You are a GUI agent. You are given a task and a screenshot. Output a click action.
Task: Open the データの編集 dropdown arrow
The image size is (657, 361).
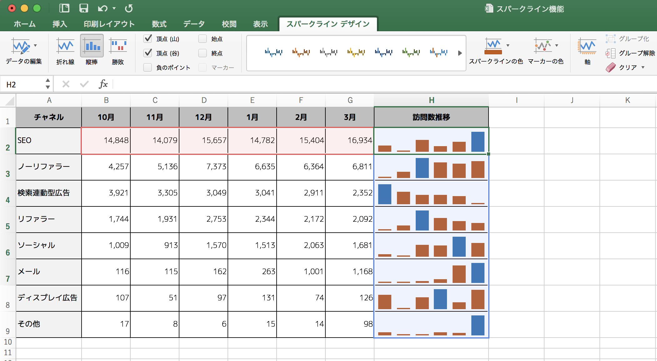35,46
